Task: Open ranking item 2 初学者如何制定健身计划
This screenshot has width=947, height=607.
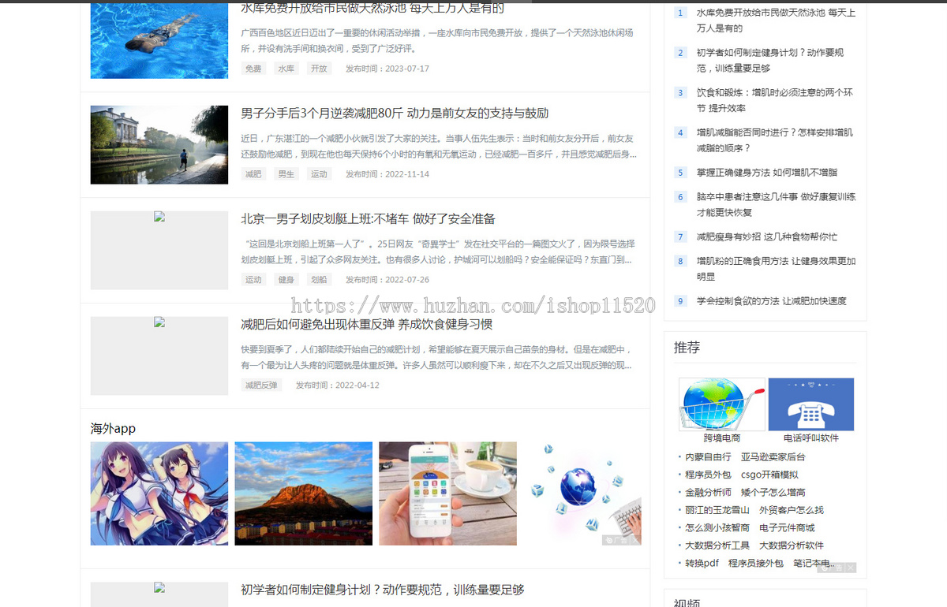Action: 770,61
